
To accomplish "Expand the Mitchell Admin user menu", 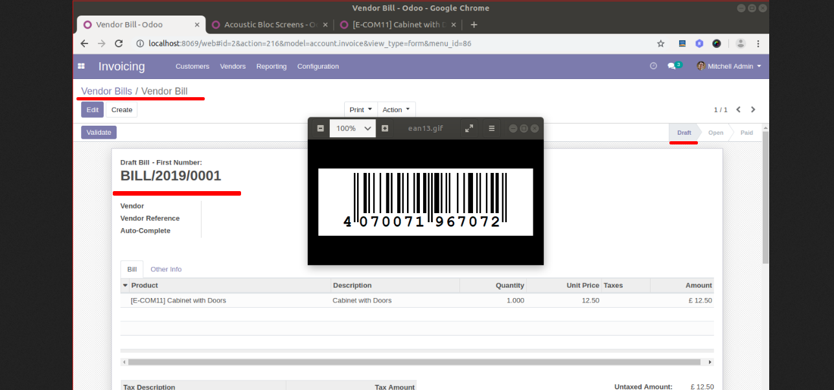I will pyautogui.click(x=729, y=66).
